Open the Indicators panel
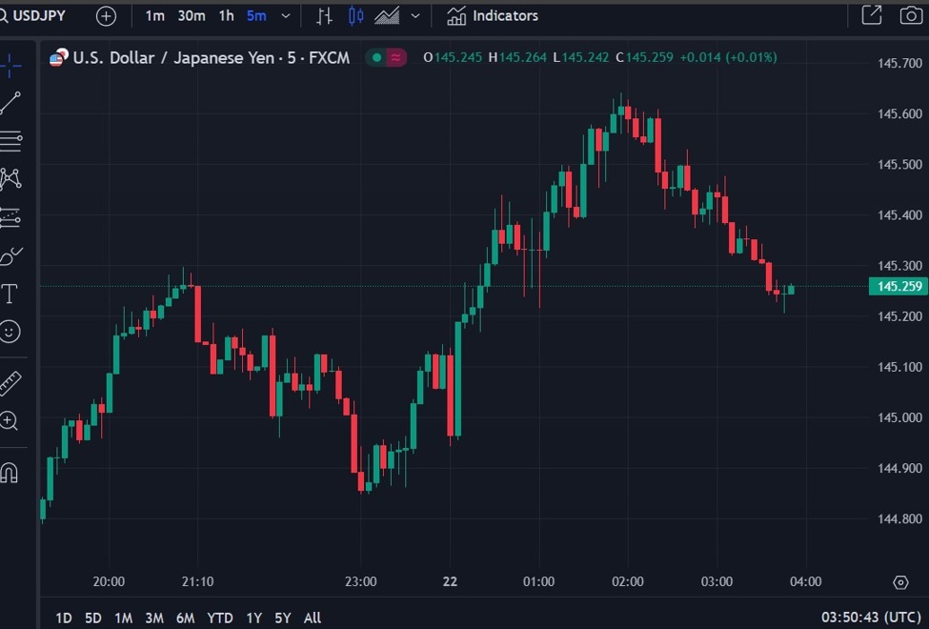Viewport: 929px width, 629px height. pyautogui.click(x=493, y=16)
